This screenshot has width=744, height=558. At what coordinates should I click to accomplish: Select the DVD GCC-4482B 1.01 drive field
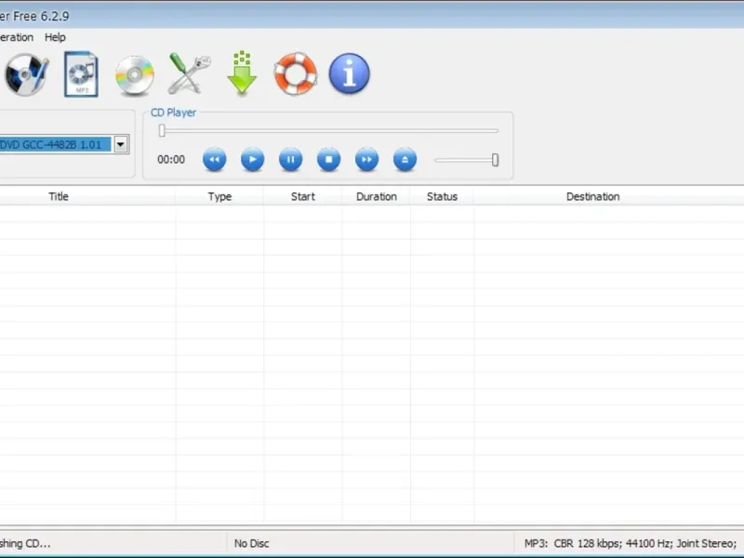(x=55, y=144)
